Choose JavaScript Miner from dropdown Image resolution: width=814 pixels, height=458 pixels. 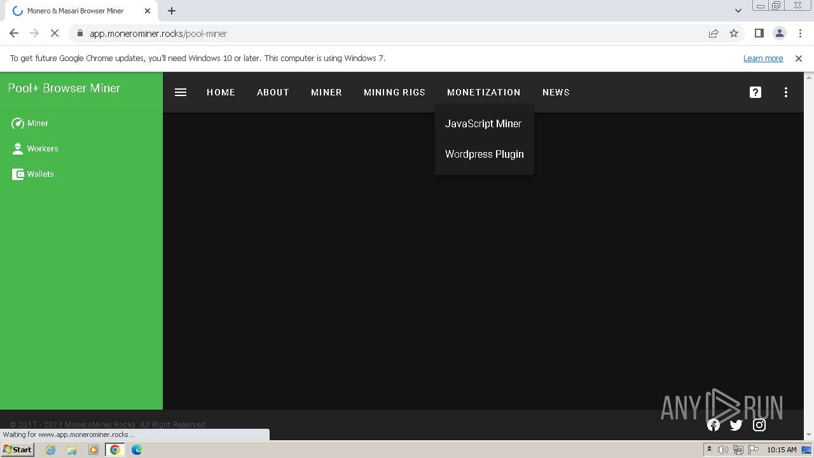[x=485, y=123]
